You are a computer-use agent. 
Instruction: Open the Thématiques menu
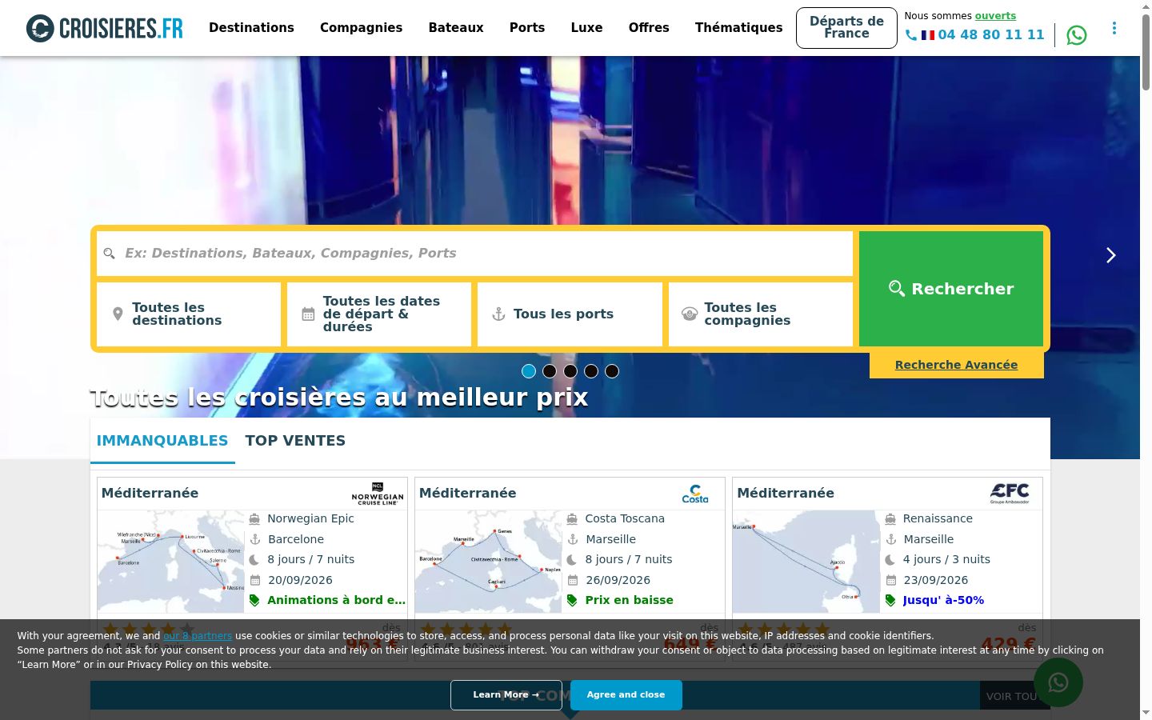click(739, 28)
